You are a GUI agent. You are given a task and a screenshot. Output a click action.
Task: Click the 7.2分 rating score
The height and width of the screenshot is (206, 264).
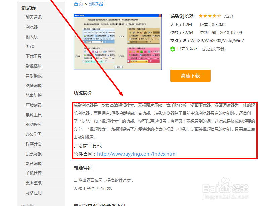228,16
